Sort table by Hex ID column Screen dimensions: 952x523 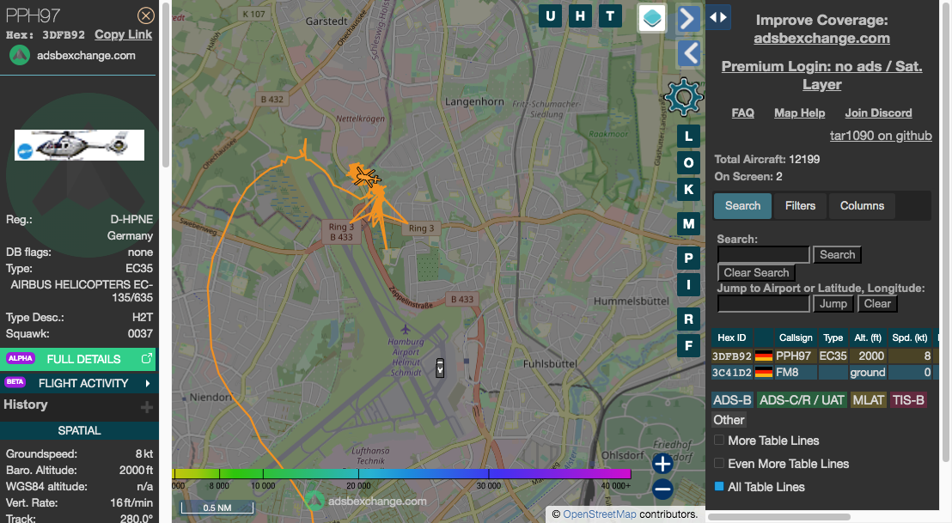click(x=731, y=338)
